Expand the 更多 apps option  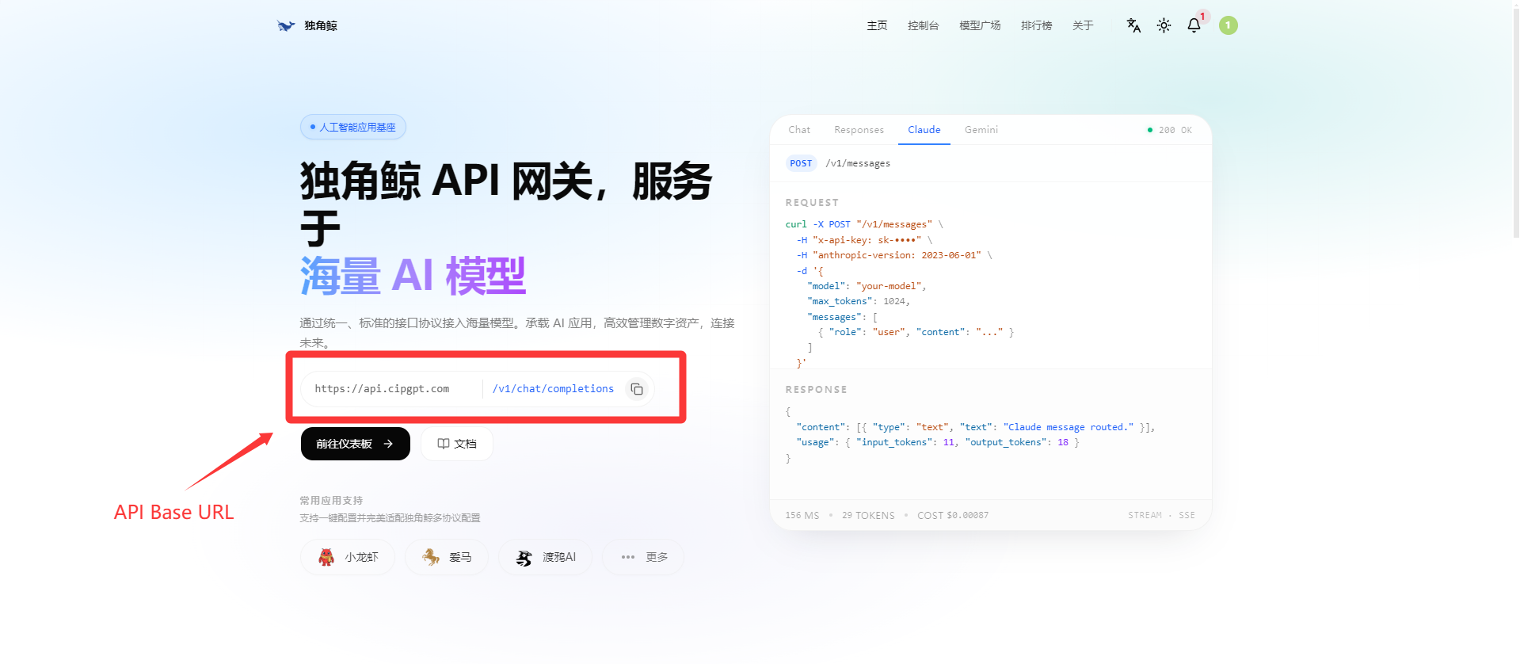coord(643,557)
